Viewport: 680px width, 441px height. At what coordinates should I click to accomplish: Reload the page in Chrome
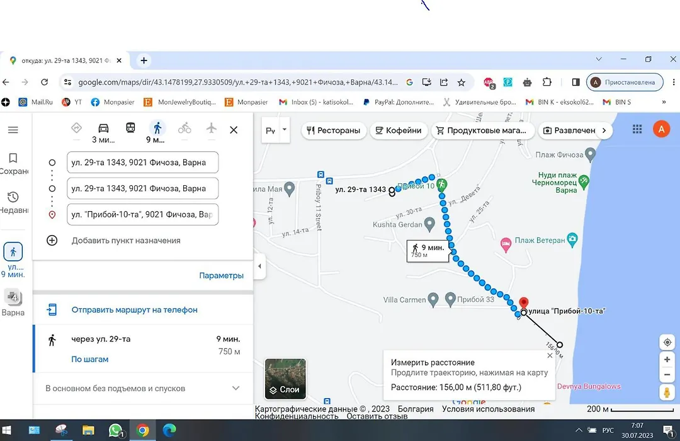pos(44,82)
